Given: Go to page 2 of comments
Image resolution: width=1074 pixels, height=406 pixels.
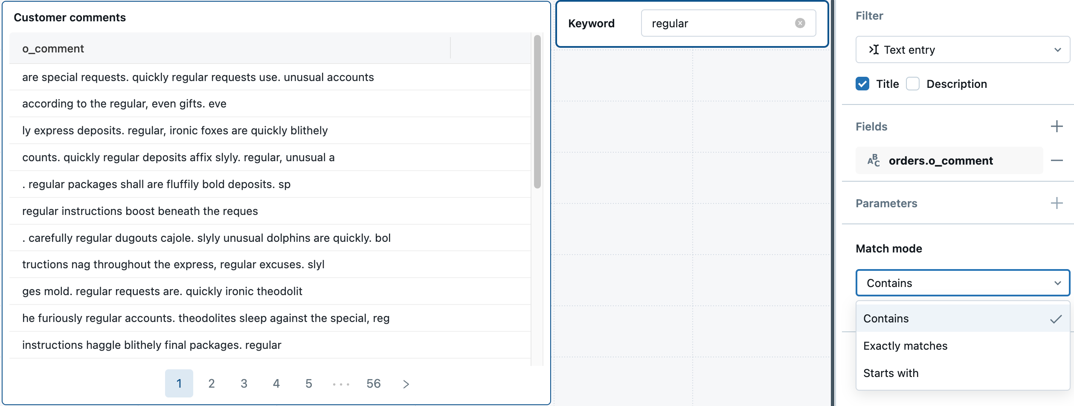Looking at the screenshot, I should click(211, 384).
